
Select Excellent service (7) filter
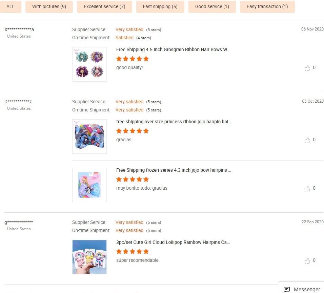[104, 7]
